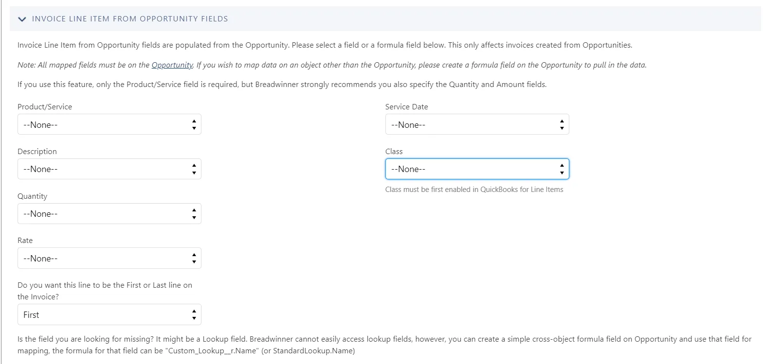Open the Description field dropdown
Screen dimensions: 763x364
pyautogui.click(x=109, y=169)
